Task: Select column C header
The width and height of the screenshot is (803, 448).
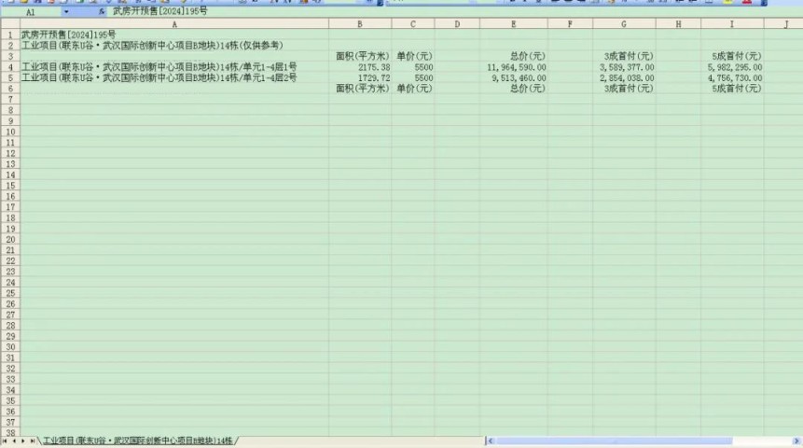Action: pos(413,24)
